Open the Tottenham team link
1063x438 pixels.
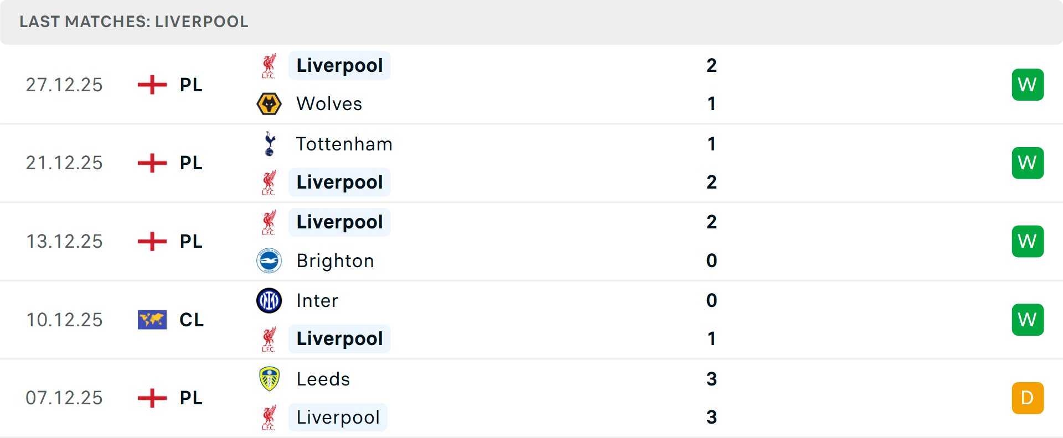pos(344,144)
